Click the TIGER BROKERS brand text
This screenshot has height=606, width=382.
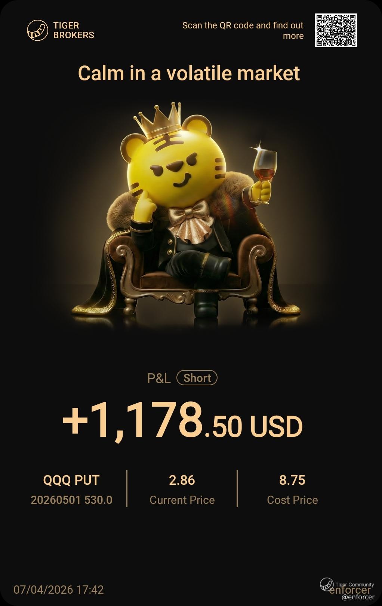pos(74,30)
